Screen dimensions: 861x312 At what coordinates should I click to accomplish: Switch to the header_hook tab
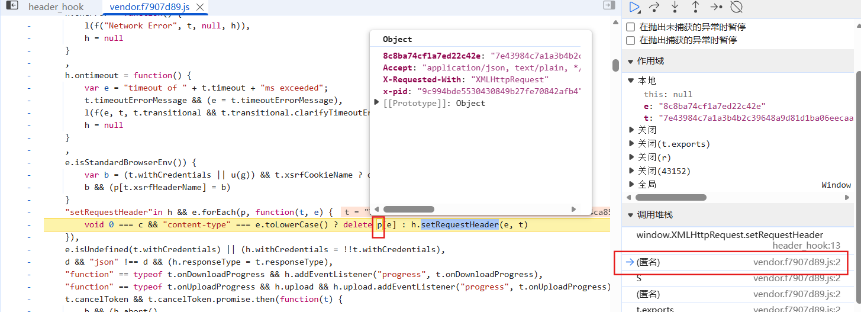pyautogui.click(x=56, y=7)
